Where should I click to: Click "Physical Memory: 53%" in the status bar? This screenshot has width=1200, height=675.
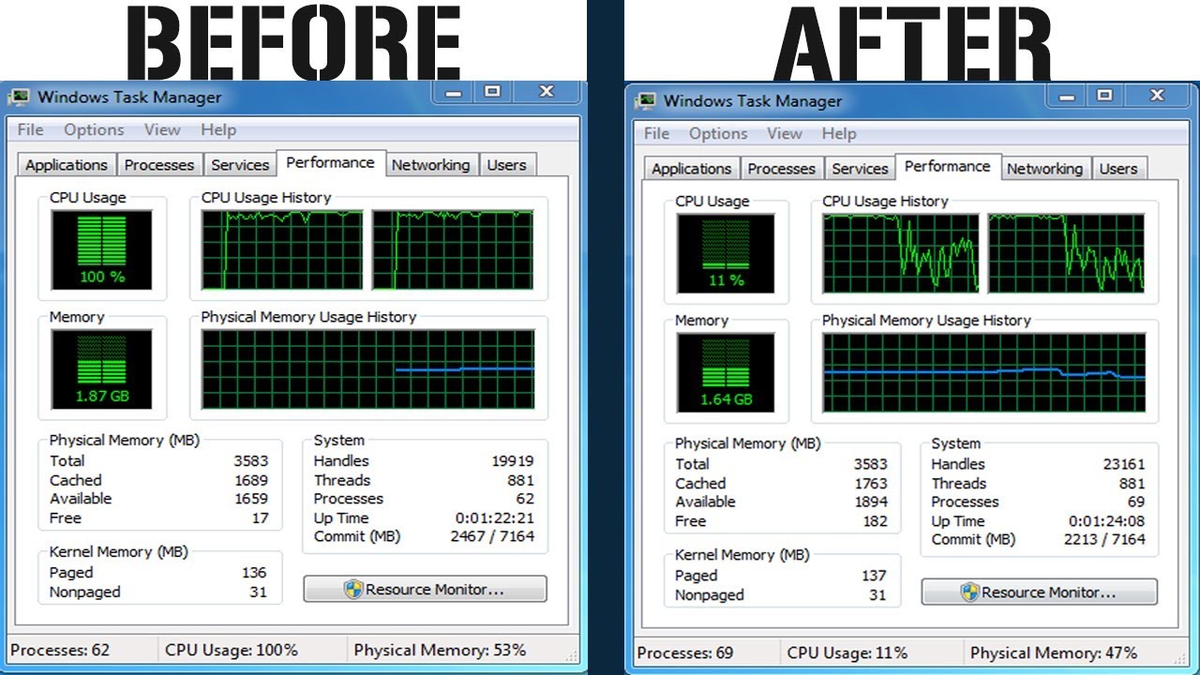[x=440, y=651]
